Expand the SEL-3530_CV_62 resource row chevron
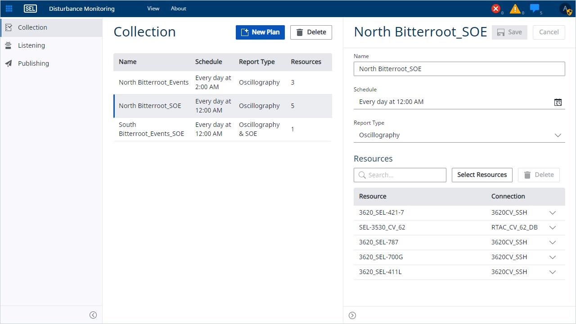This screenshot has height=324, width=576. coord(553,228)
